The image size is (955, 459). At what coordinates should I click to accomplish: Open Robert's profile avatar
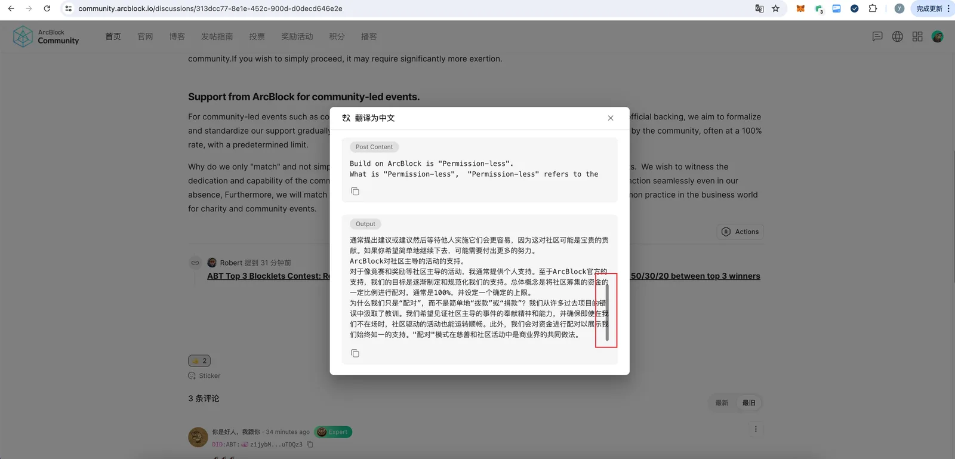212,263
